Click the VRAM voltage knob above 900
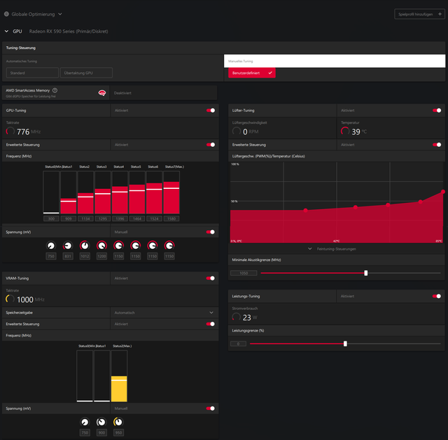The image size is (448, 440). (x=101, y=422)
